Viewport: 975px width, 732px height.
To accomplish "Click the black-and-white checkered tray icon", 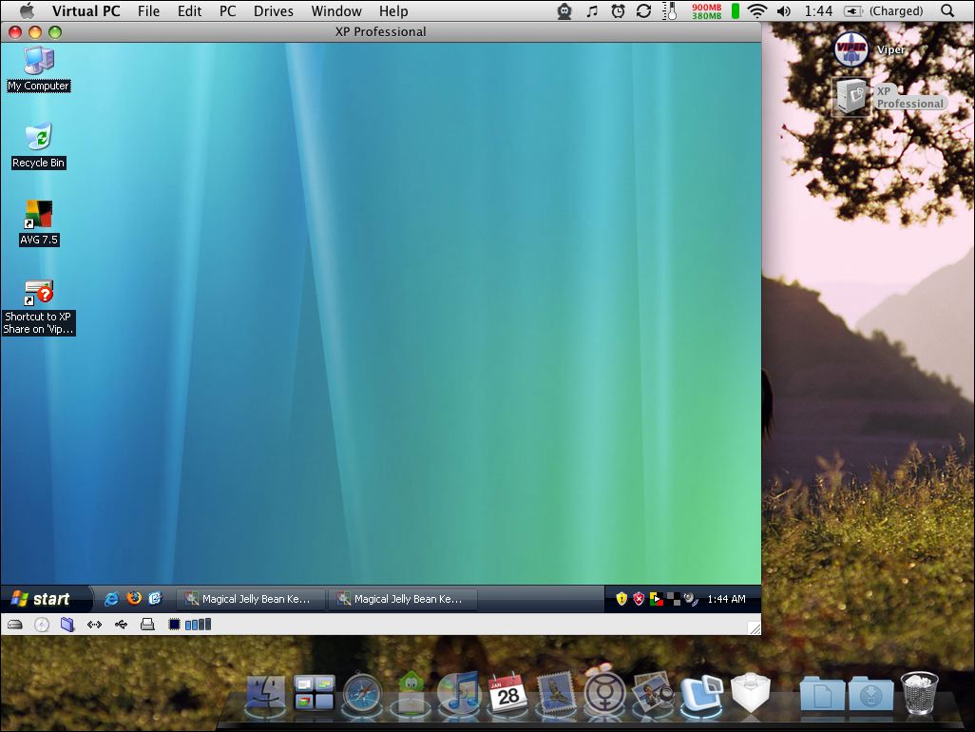I will pos(674,599).
